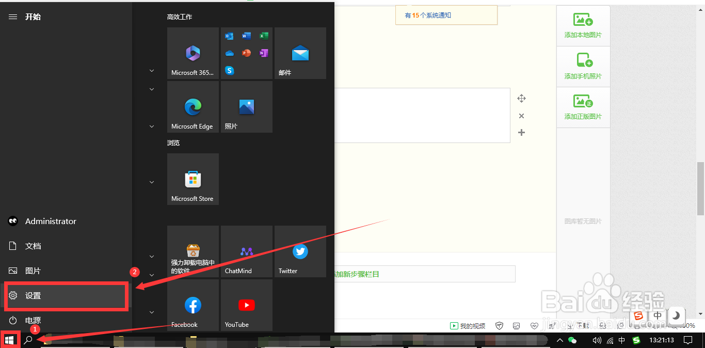The width and height of the screenshot is (705, 348).
Task: Open the Administrator account menu
Action: pos(66,221)
